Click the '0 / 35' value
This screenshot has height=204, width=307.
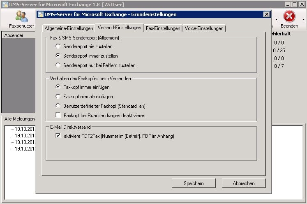[x=279, y=50]
